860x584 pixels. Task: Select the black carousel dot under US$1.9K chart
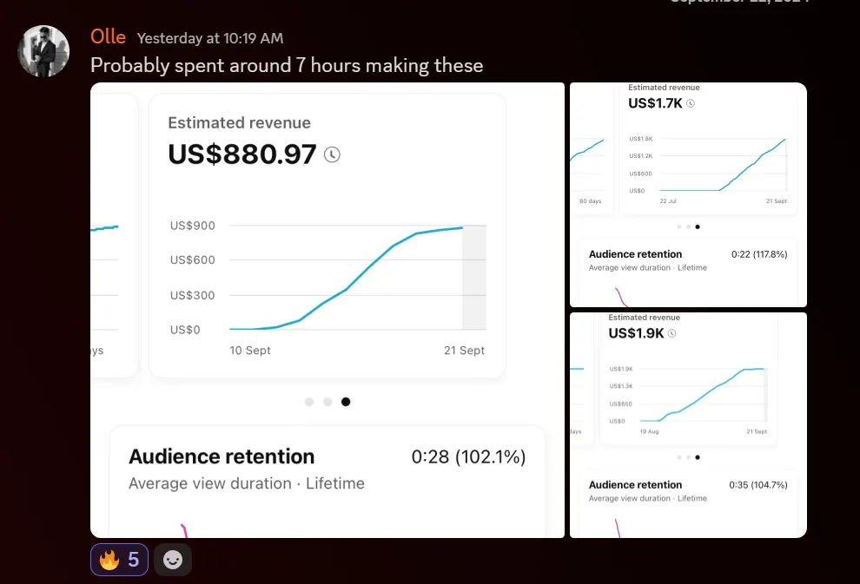(698, 457)
